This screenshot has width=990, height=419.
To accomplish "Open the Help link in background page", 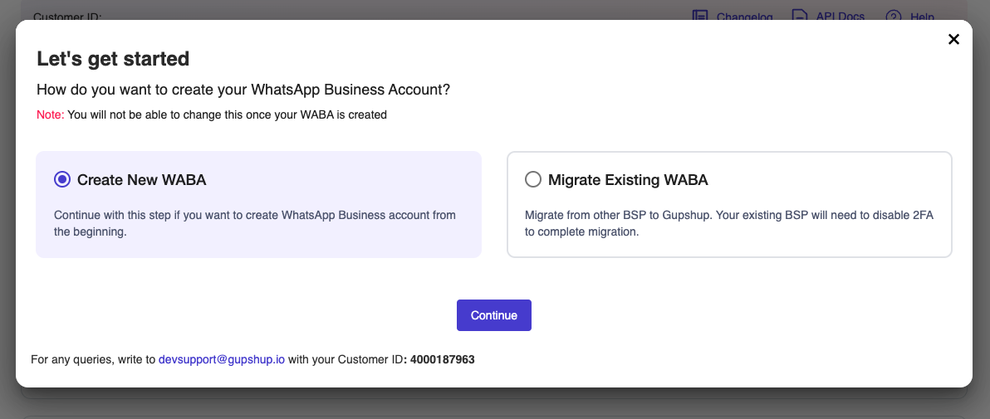I will click(922, 17).
